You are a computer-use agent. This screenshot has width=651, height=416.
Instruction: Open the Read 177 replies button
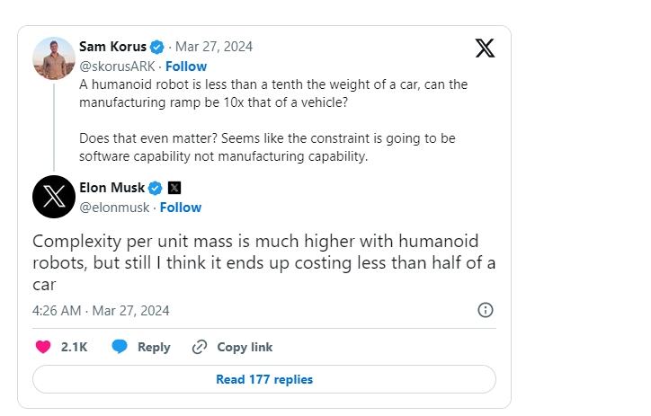tap(263, 379)
